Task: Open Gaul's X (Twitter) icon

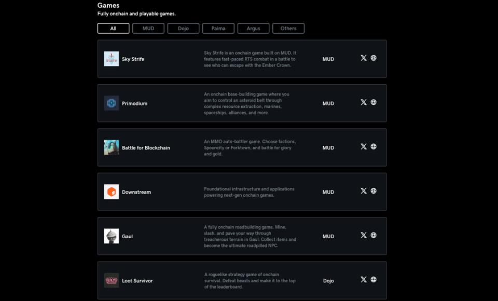Action: tap(364, 235)
